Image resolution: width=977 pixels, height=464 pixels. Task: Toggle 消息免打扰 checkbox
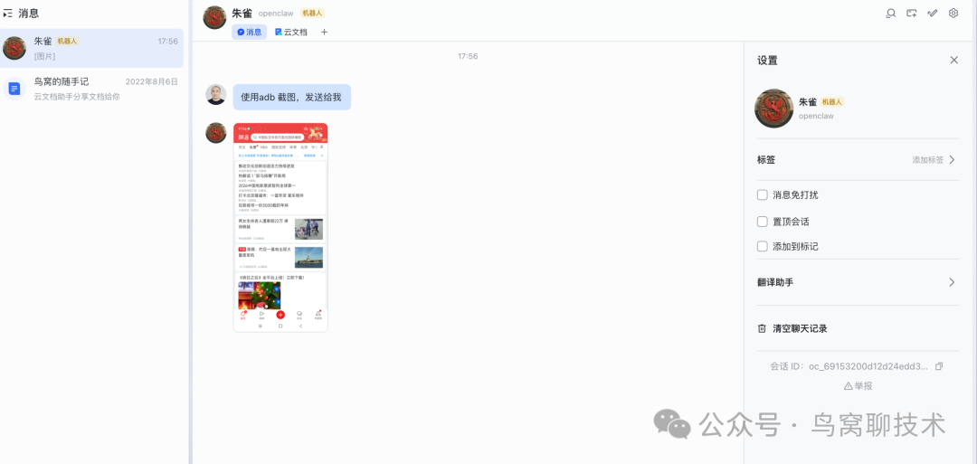pyautogui.click(x=762, y=195)
